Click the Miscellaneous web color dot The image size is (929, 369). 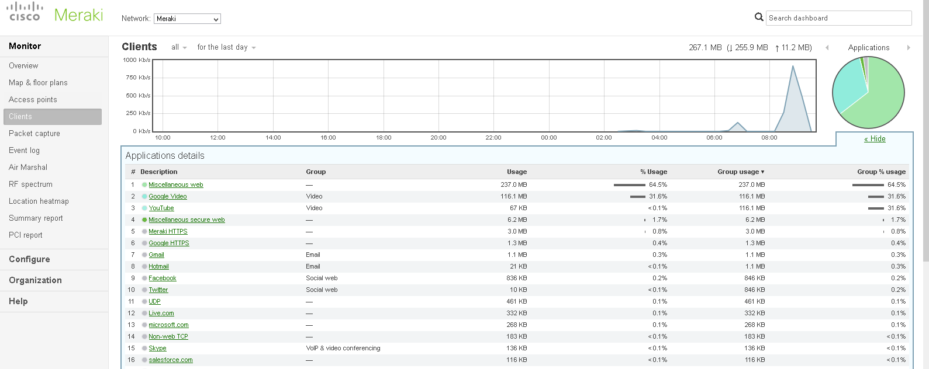(x=144, y=184)
